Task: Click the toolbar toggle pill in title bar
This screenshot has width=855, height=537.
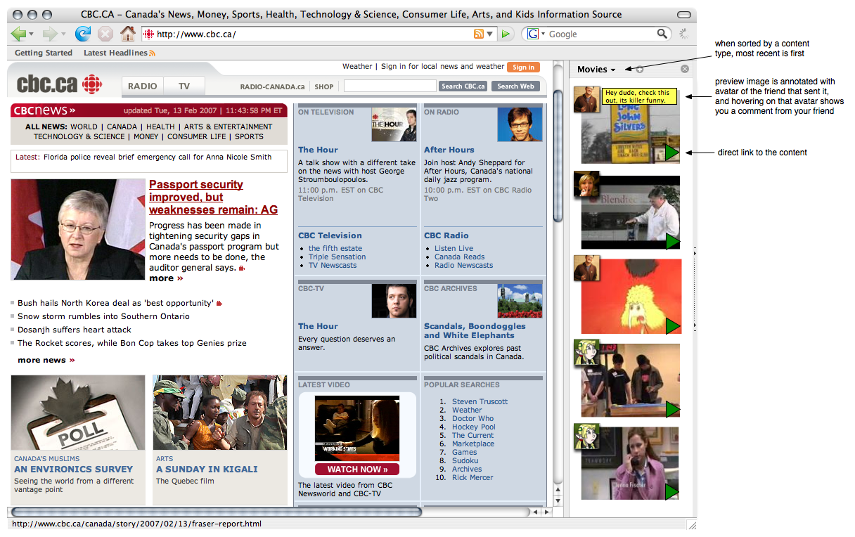Action: coord(683,15)
